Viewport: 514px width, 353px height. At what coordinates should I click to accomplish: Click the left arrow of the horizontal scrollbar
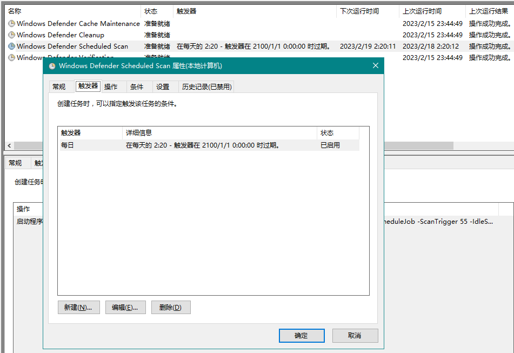tap(9, 145)
